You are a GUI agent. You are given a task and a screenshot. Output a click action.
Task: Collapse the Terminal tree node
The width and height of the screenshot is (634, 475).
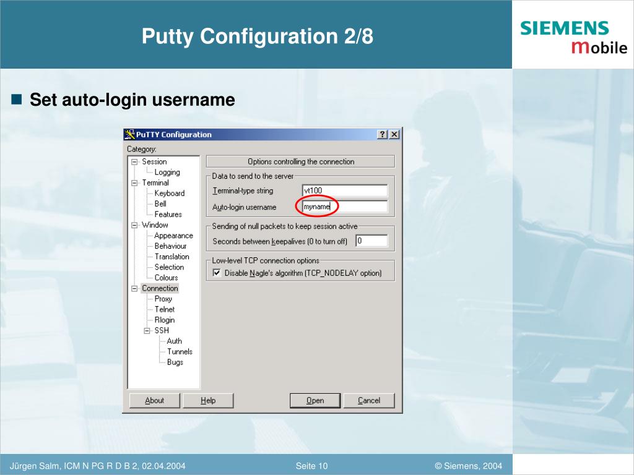pyautogui.click(x=134, y=183)
